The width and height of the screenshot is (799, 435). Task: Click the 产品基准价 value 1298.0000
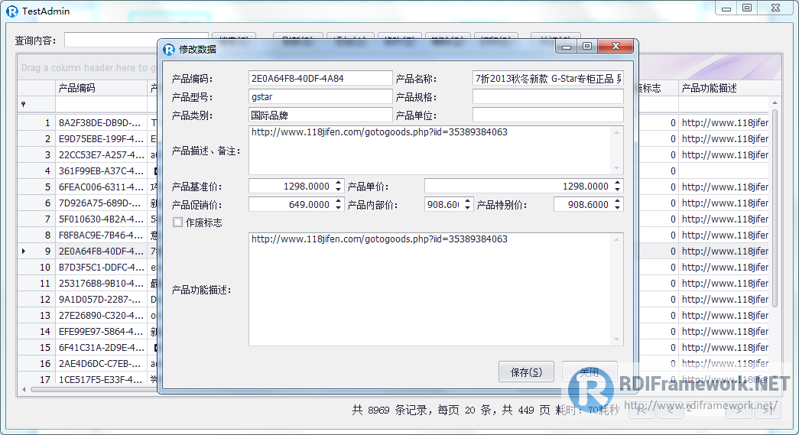[x=307, y=187]
